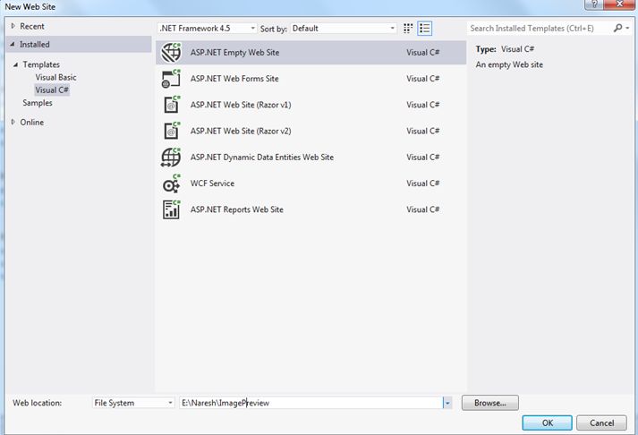Select ASP.NET Web Site (Razor v1)
Image resolution: width=638 pixels, height=435 pixels.
[x=310, y=105]
